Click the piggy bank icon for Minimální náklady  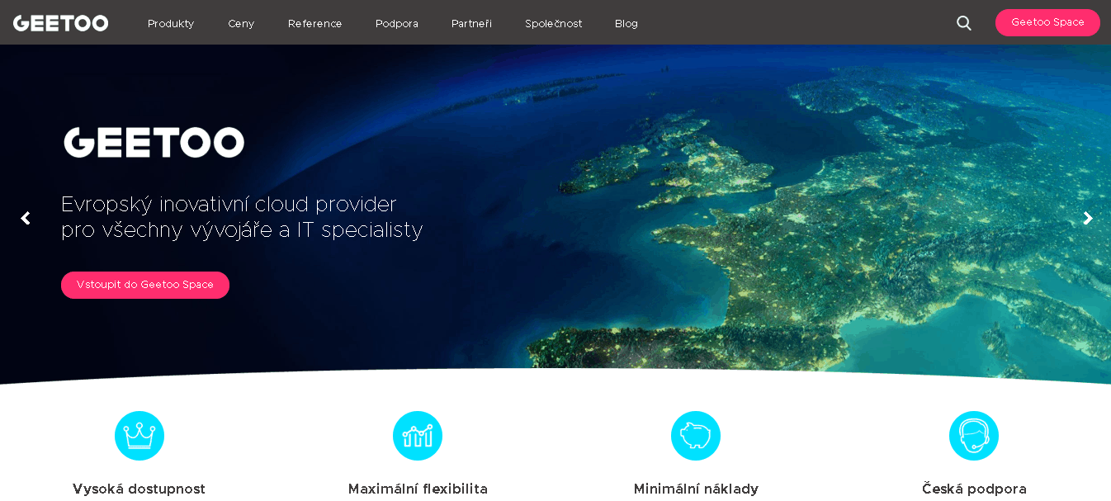coord(696,436)
